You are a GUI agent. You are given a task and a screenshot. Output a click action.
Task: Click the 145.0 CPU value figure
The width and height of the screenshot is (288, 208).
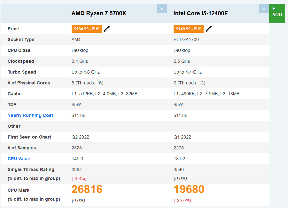77,159
